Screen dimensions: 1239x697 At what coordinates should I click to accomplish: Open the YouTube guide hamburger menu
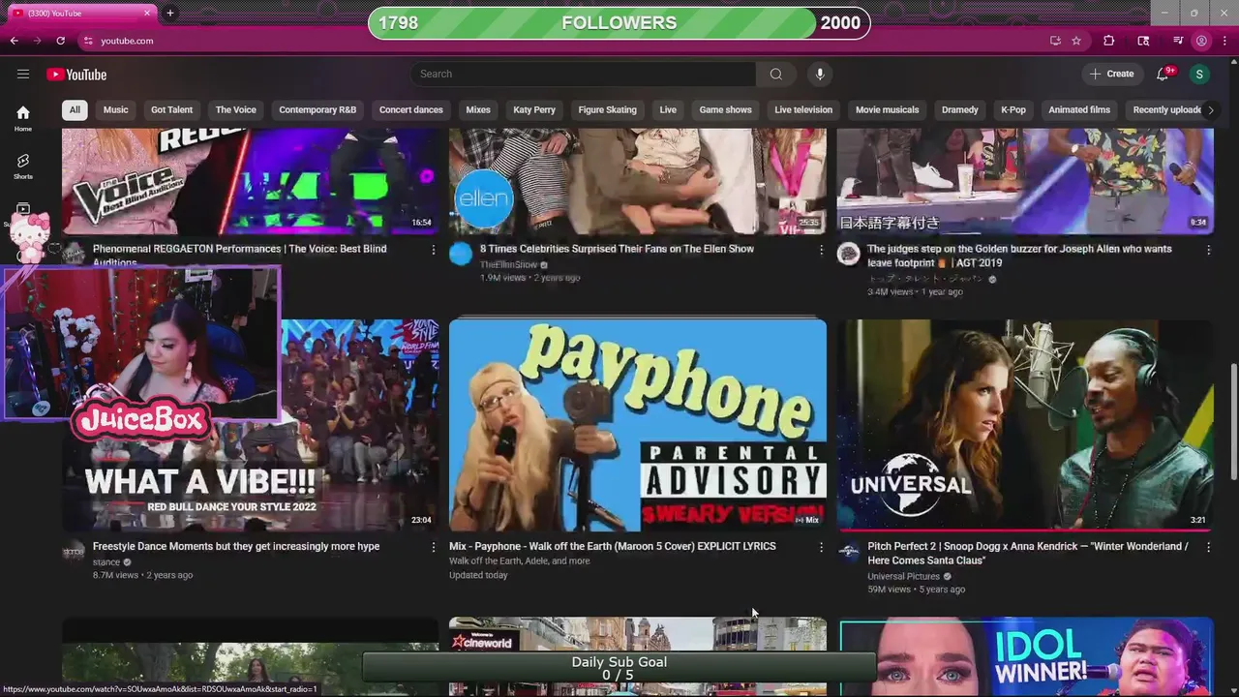pos(23,74)
